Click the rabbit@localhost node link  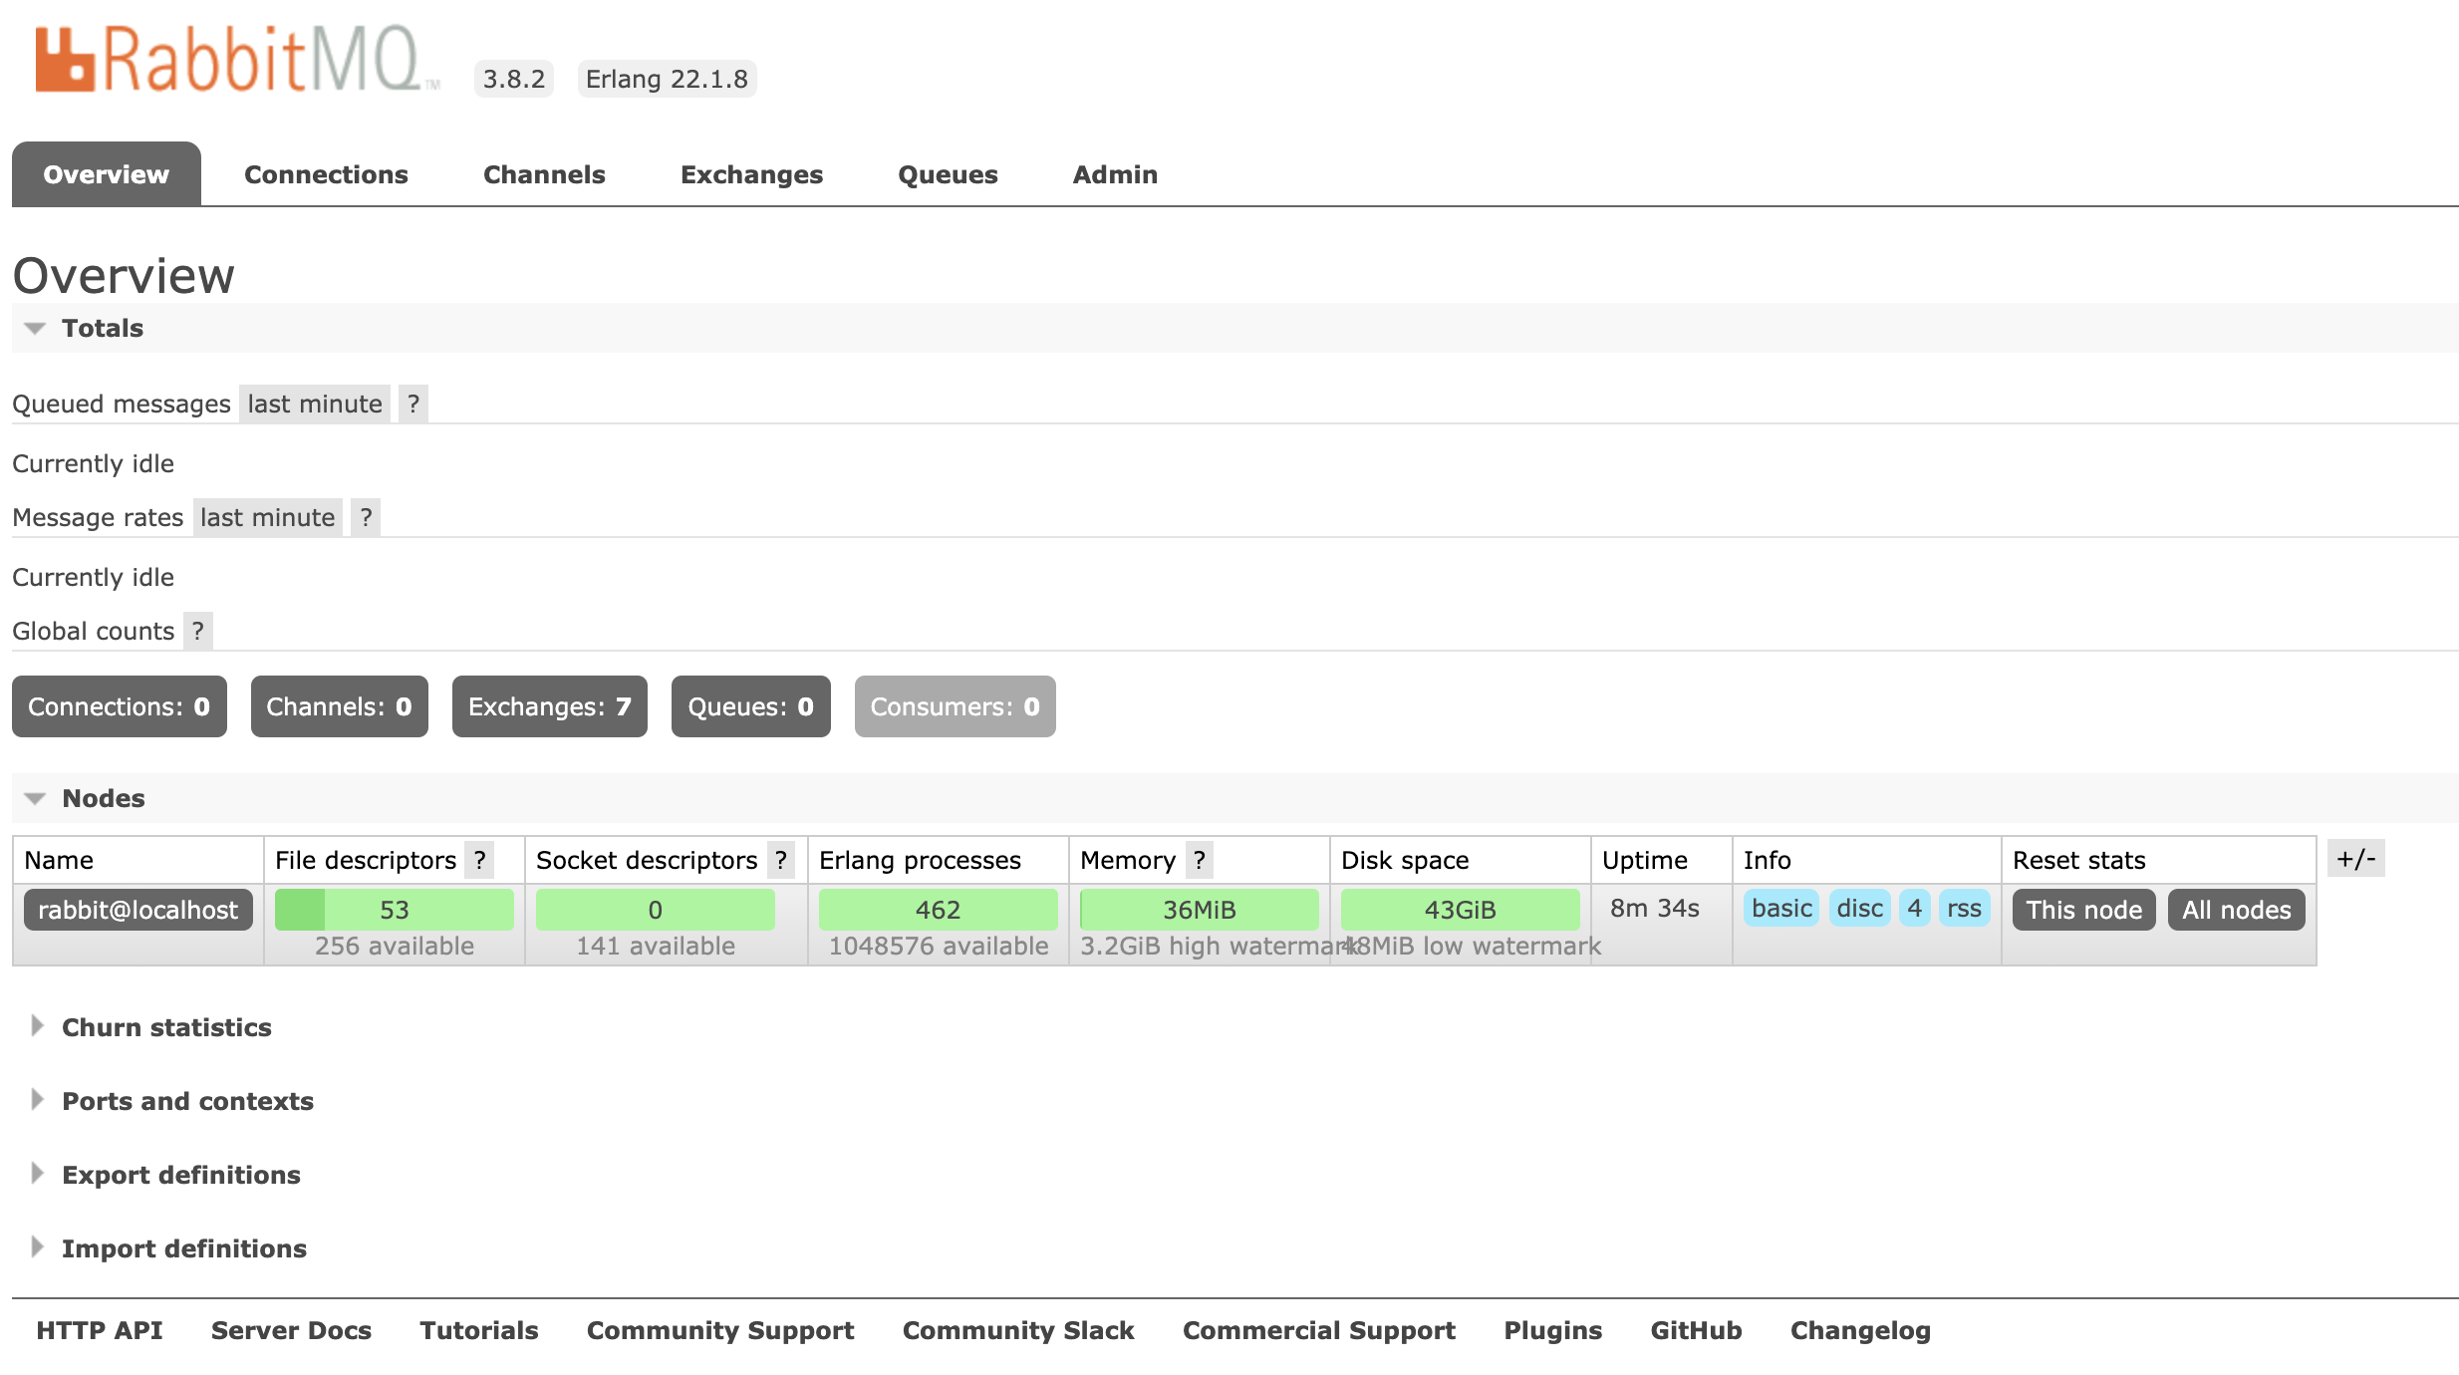click(x=137, y=910)
